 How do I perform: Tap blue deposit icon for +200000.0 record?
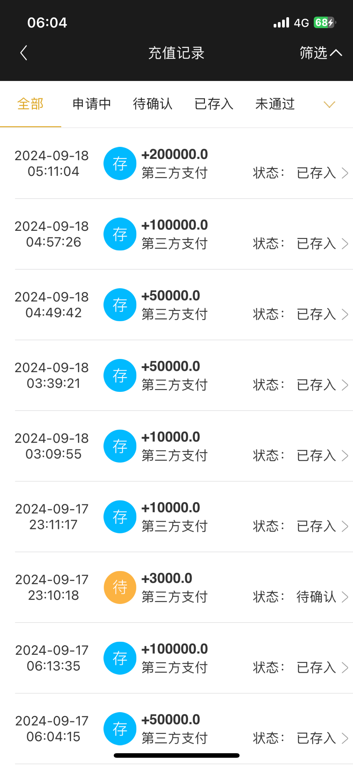point(120,163)
